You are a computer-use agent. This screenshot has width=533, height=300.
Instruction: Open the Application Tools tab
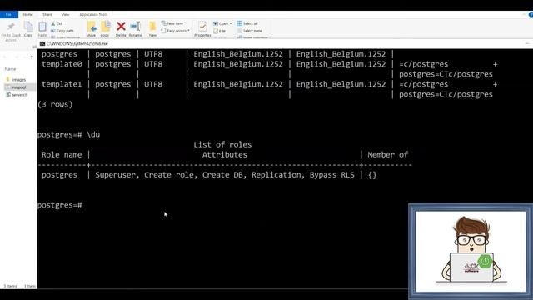(x=93, y=15)
